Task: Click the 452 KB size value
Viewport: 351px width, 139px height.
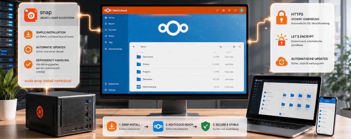Action: click(216, 79)
